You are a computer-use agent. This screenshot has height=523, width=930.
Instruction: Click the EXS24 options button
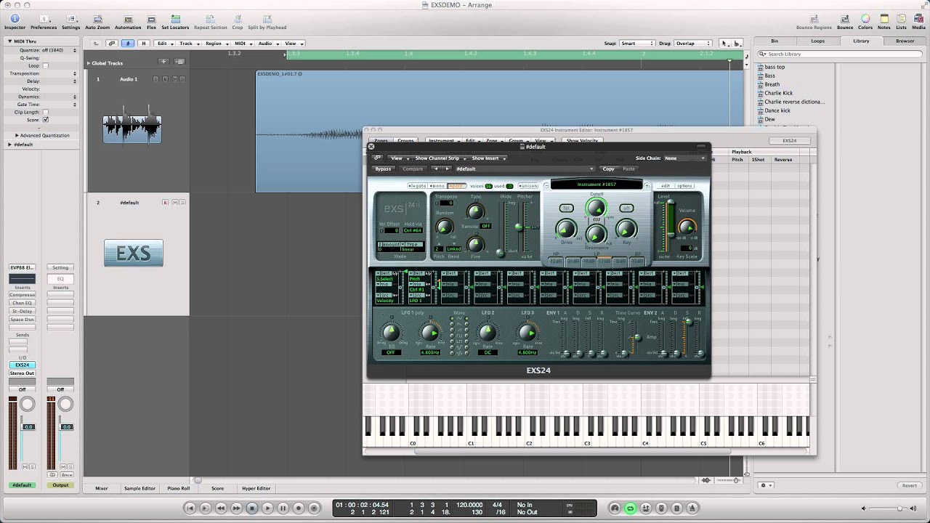coord(684,186)
